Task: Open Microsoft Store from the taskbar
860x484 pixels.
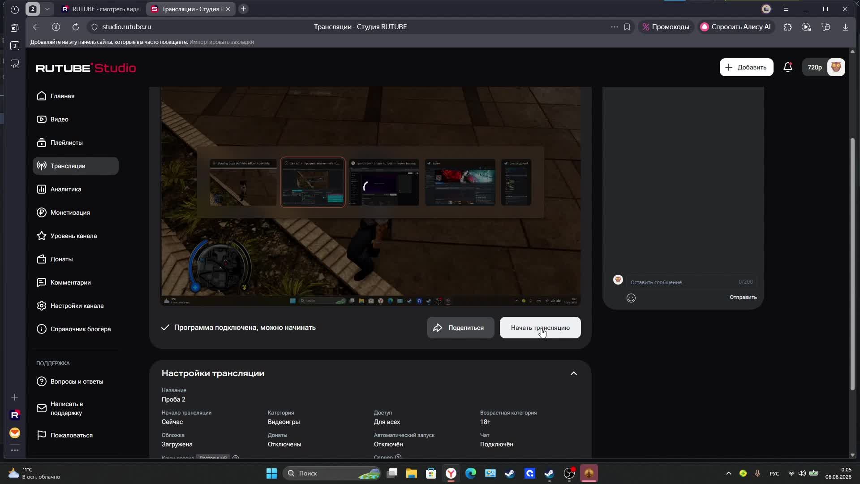Action: tap(431, 473)
